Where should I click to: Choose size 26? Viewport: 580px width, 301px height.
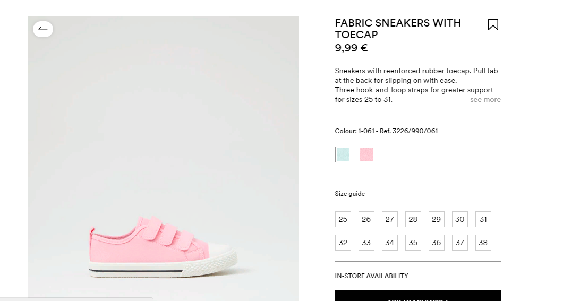pos(366,219)
